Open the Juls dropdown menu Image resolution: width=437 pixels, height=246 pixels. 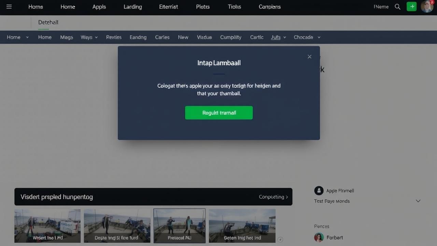coord(278,37)
